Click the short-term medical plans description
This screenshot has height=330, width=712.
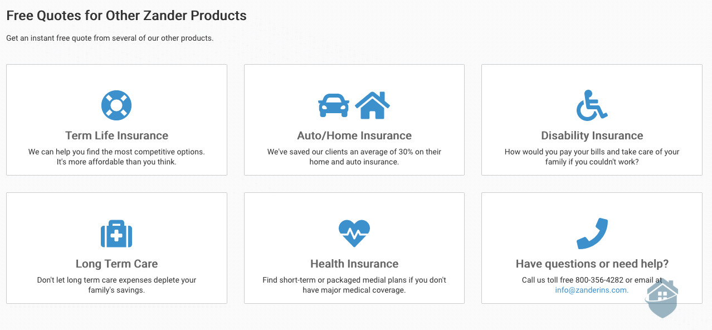(x=354, y=285)
